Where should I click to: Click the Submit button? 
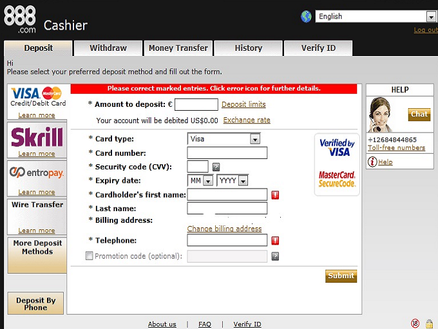click(x=341, y=276)
